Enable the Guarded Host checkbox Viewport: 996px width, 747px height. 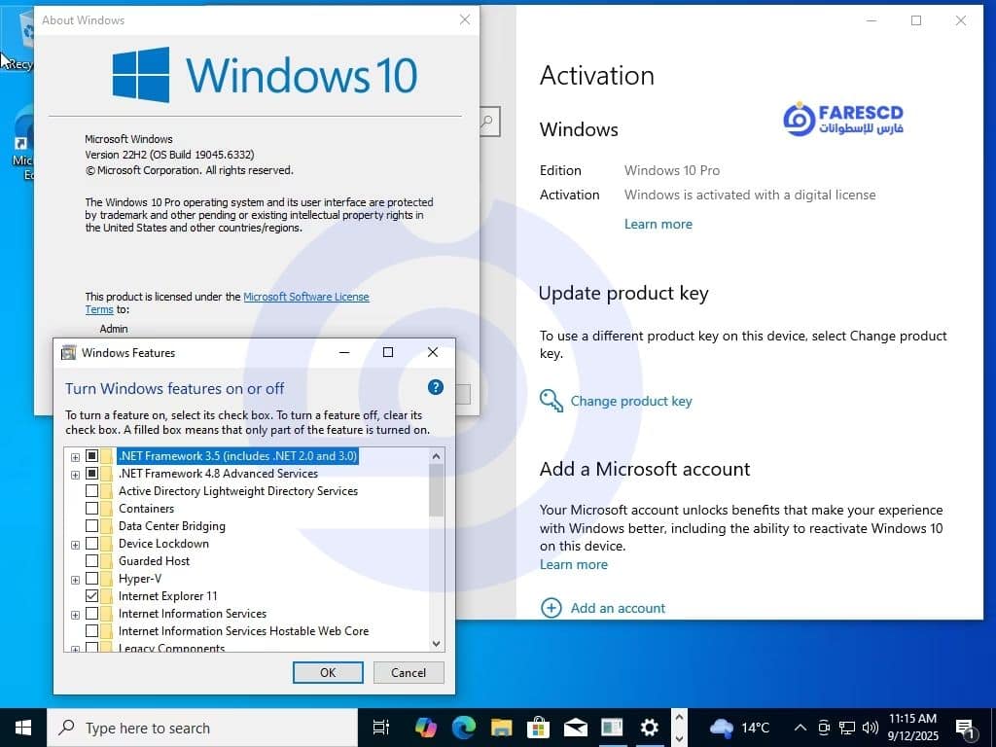coord(91,561)
